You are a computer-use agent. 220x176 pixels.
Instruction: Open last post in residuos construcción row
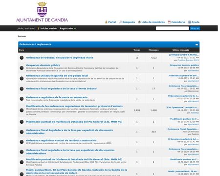click(x=183, y=139)
